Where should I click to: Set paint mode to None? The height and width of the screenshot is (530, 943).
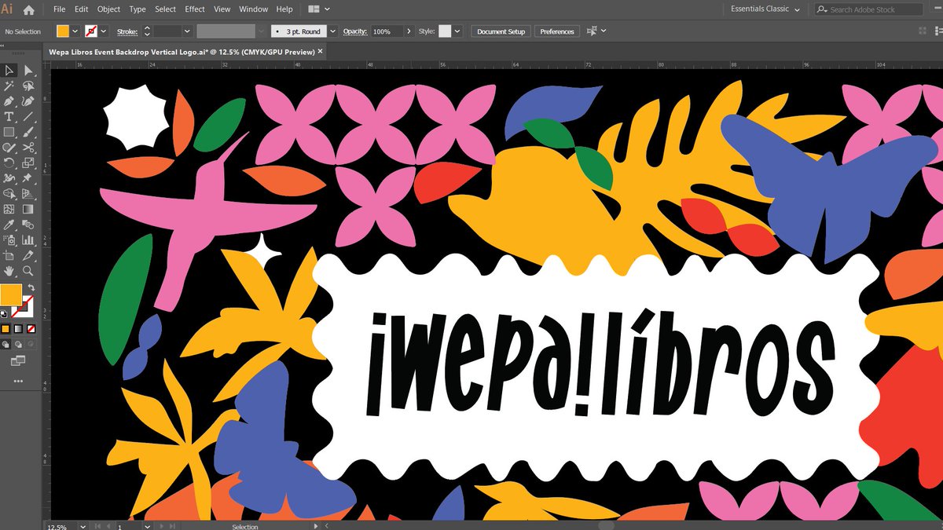tap(31, 328)
